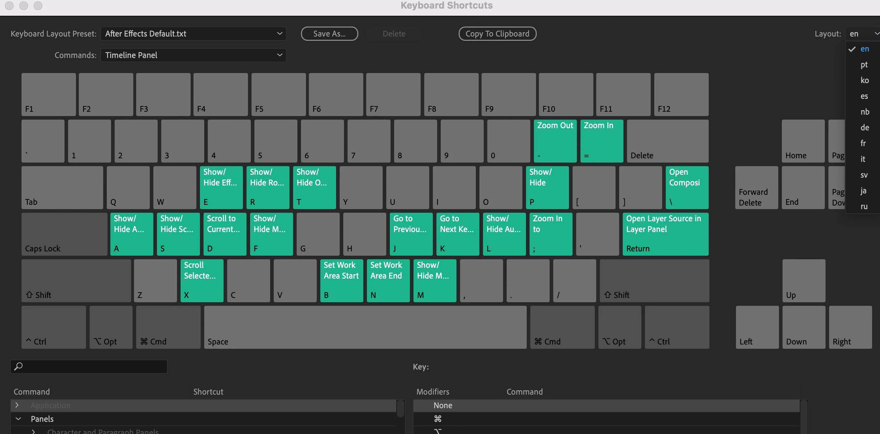Click the Scroll to Current D key
The height and width of the screenshot is (434, 880).
coord(225,234)
